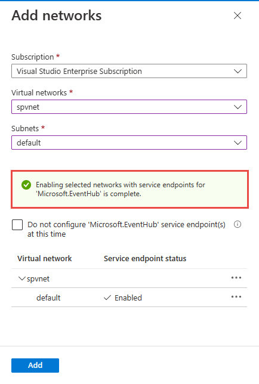Click the spvnet text in Virtual networks field
This screenshot has height=384, width=259.
28,107
